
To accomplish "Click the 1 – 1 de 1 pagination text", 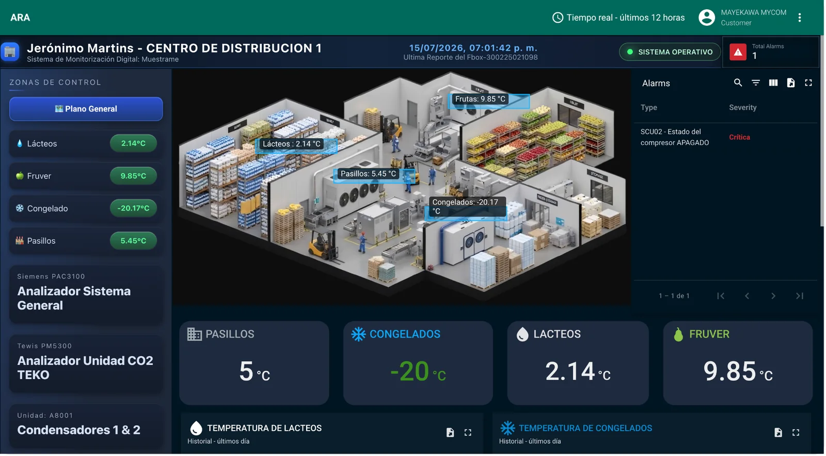I will tap(674, 296).
